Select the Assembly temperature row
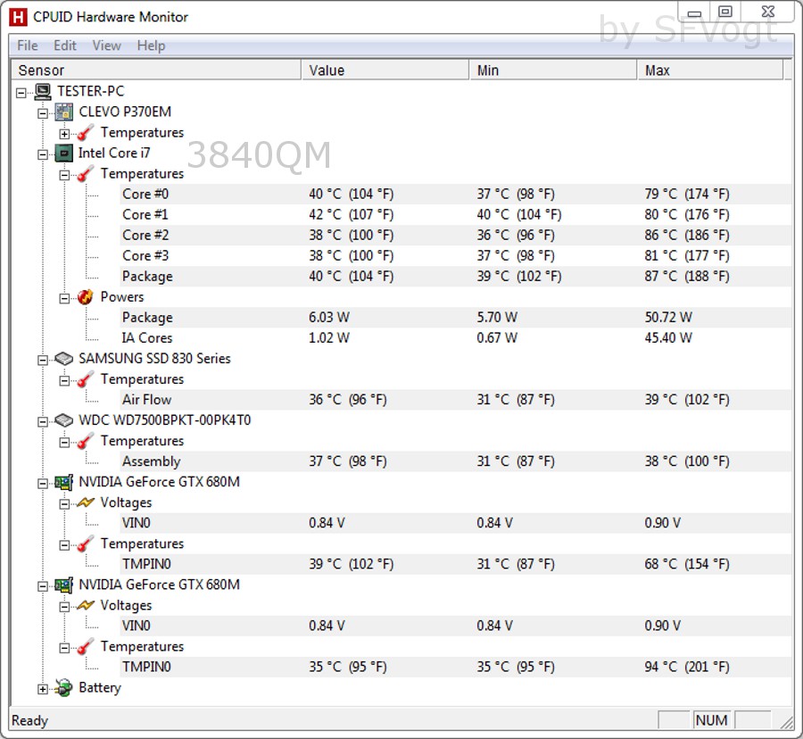 (x=456, y=461)
